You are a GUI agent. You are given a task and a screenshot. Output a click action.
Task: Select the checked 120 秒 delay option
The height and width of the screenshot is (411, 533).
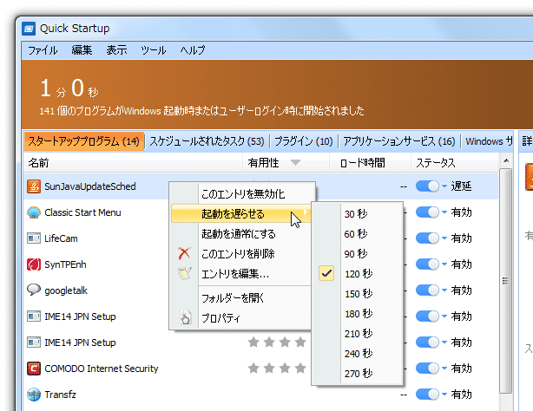(x=358, y=273)
